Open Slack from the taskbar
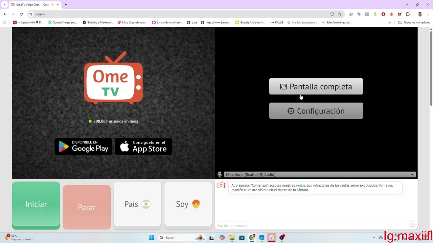Screen dimensions: 433x243 click(272, 238)
